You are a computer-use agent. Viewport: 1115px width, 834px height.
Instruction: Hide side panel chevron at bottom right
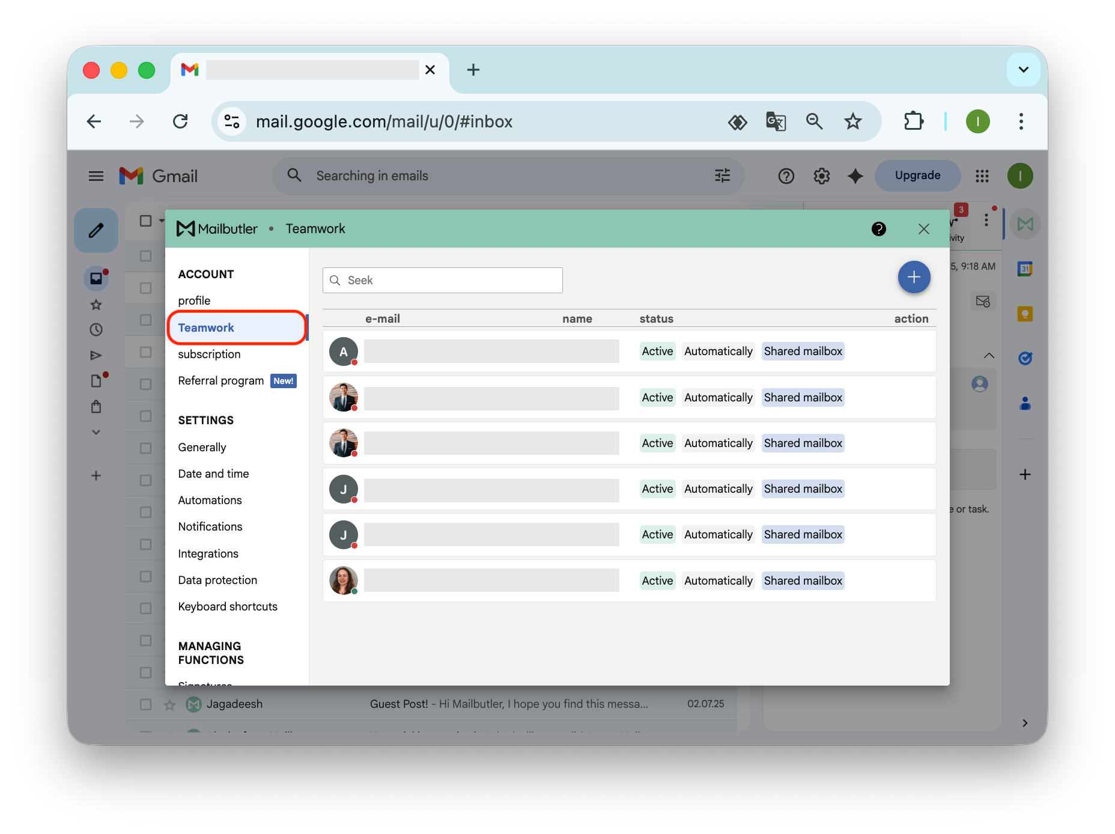1025,723
